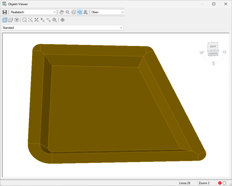Toggle continuous orbit rotation mode
Screen dimensions: 232x186
(80, 12)
